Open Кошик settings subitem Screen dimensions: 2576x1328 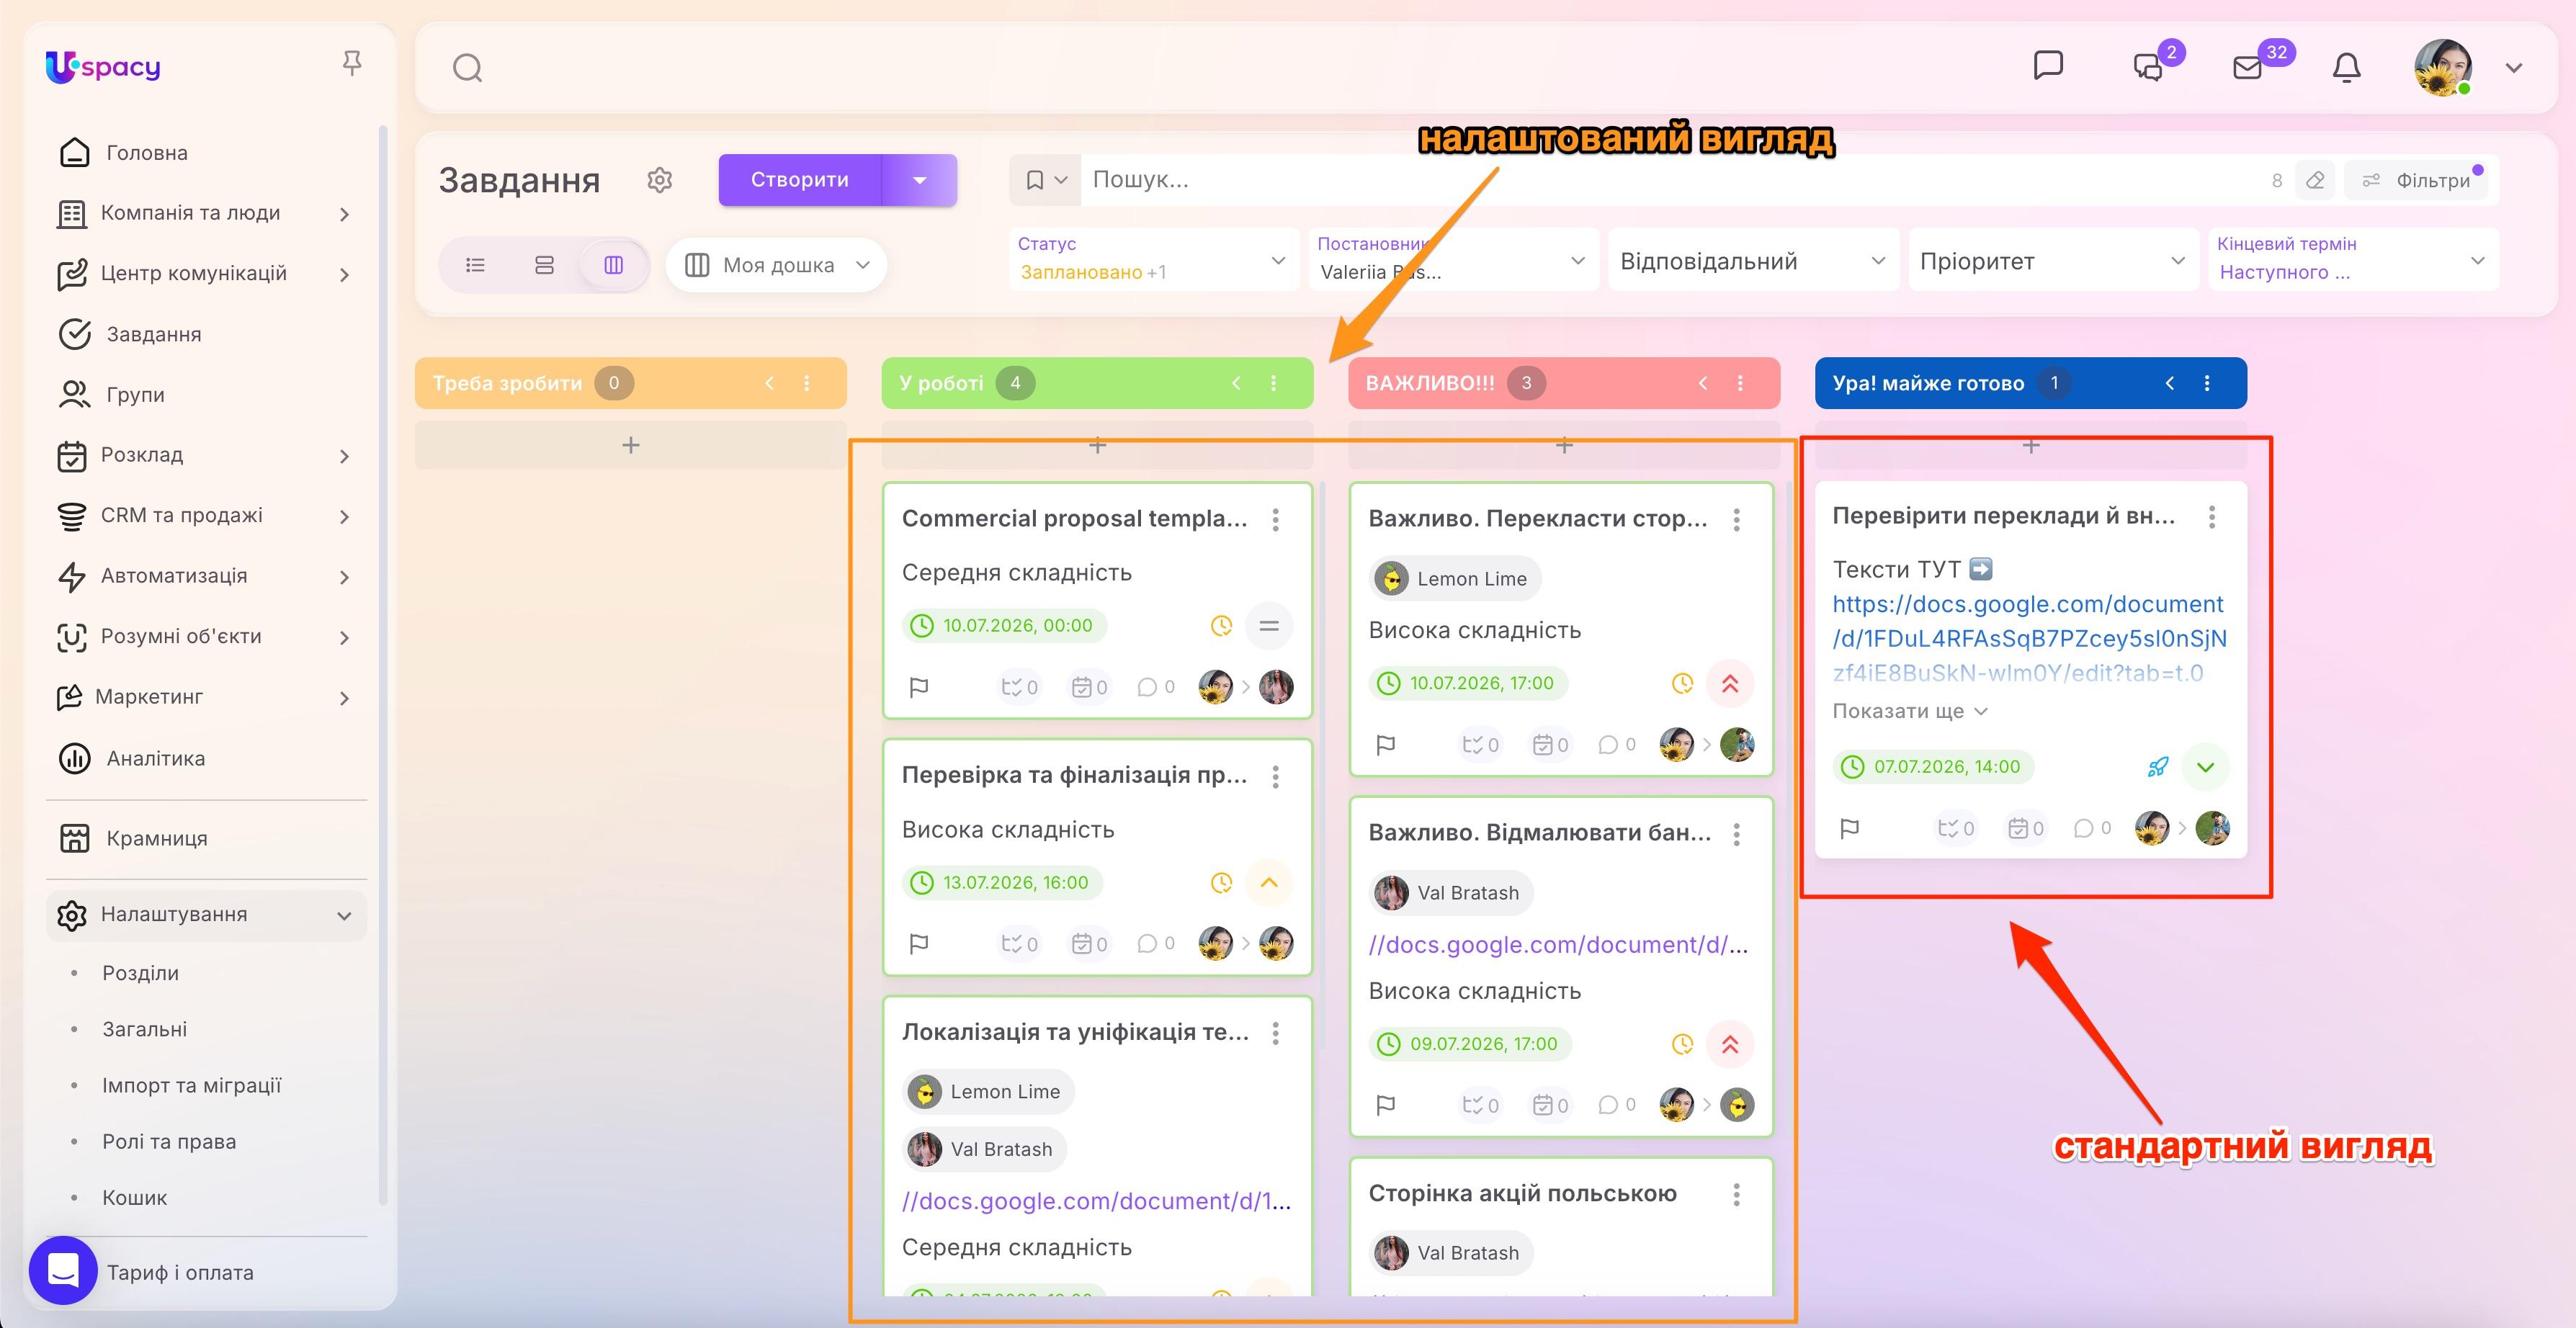pyautogui.click(x=134, y=1197)
